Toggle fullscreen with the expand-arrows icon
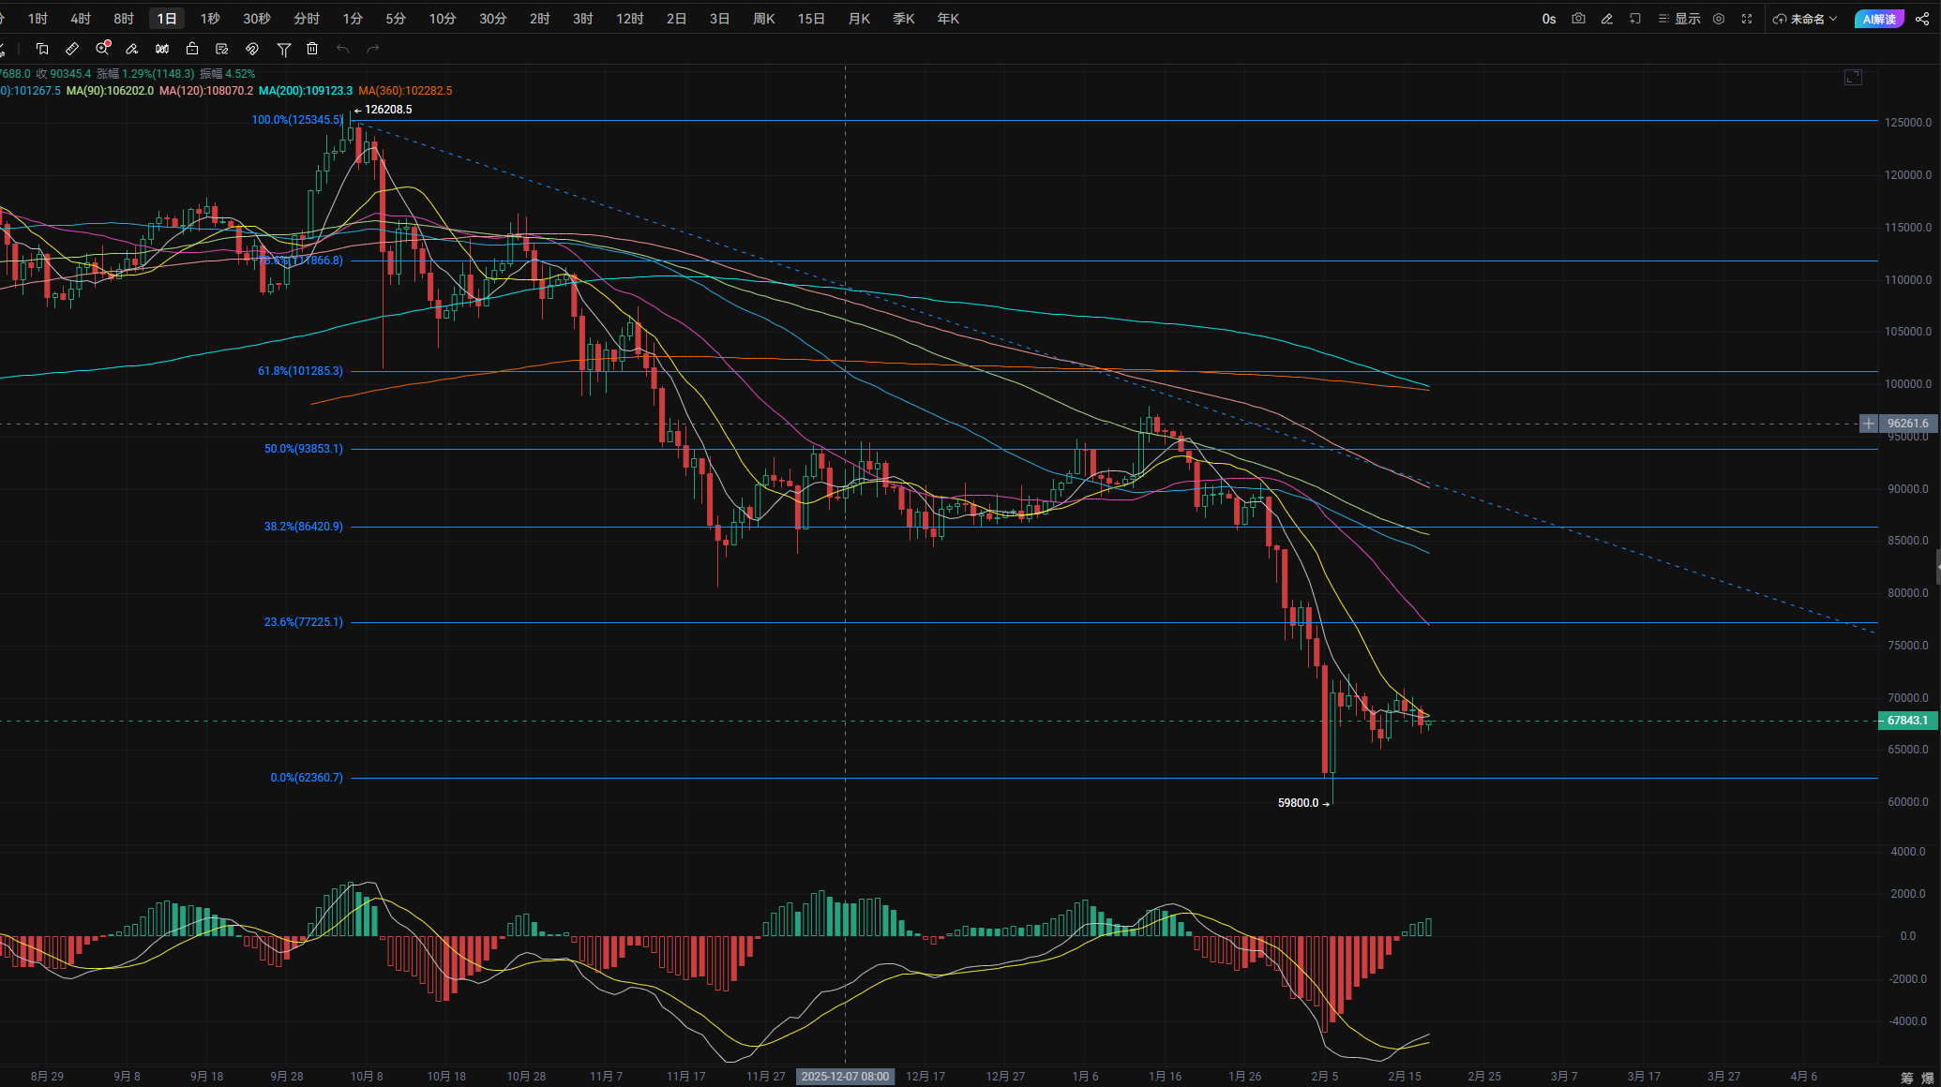The image size is (1941, 1087). [x=1746, y=19]
